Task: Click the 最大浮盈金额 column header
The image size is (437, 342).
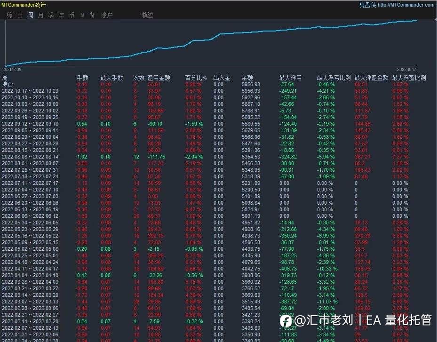Action: pyautogui.click(x=371, y=78)
